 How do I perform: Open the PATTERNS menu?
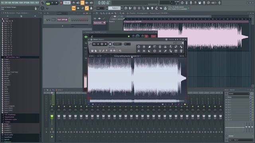point(15,3)
